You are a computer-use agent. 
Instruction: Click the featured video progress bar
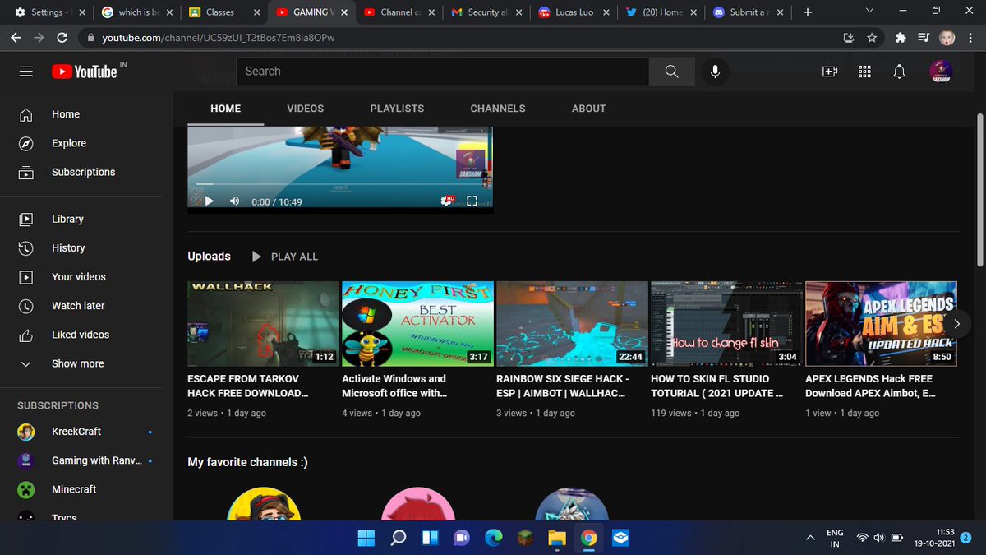point(340,184)
